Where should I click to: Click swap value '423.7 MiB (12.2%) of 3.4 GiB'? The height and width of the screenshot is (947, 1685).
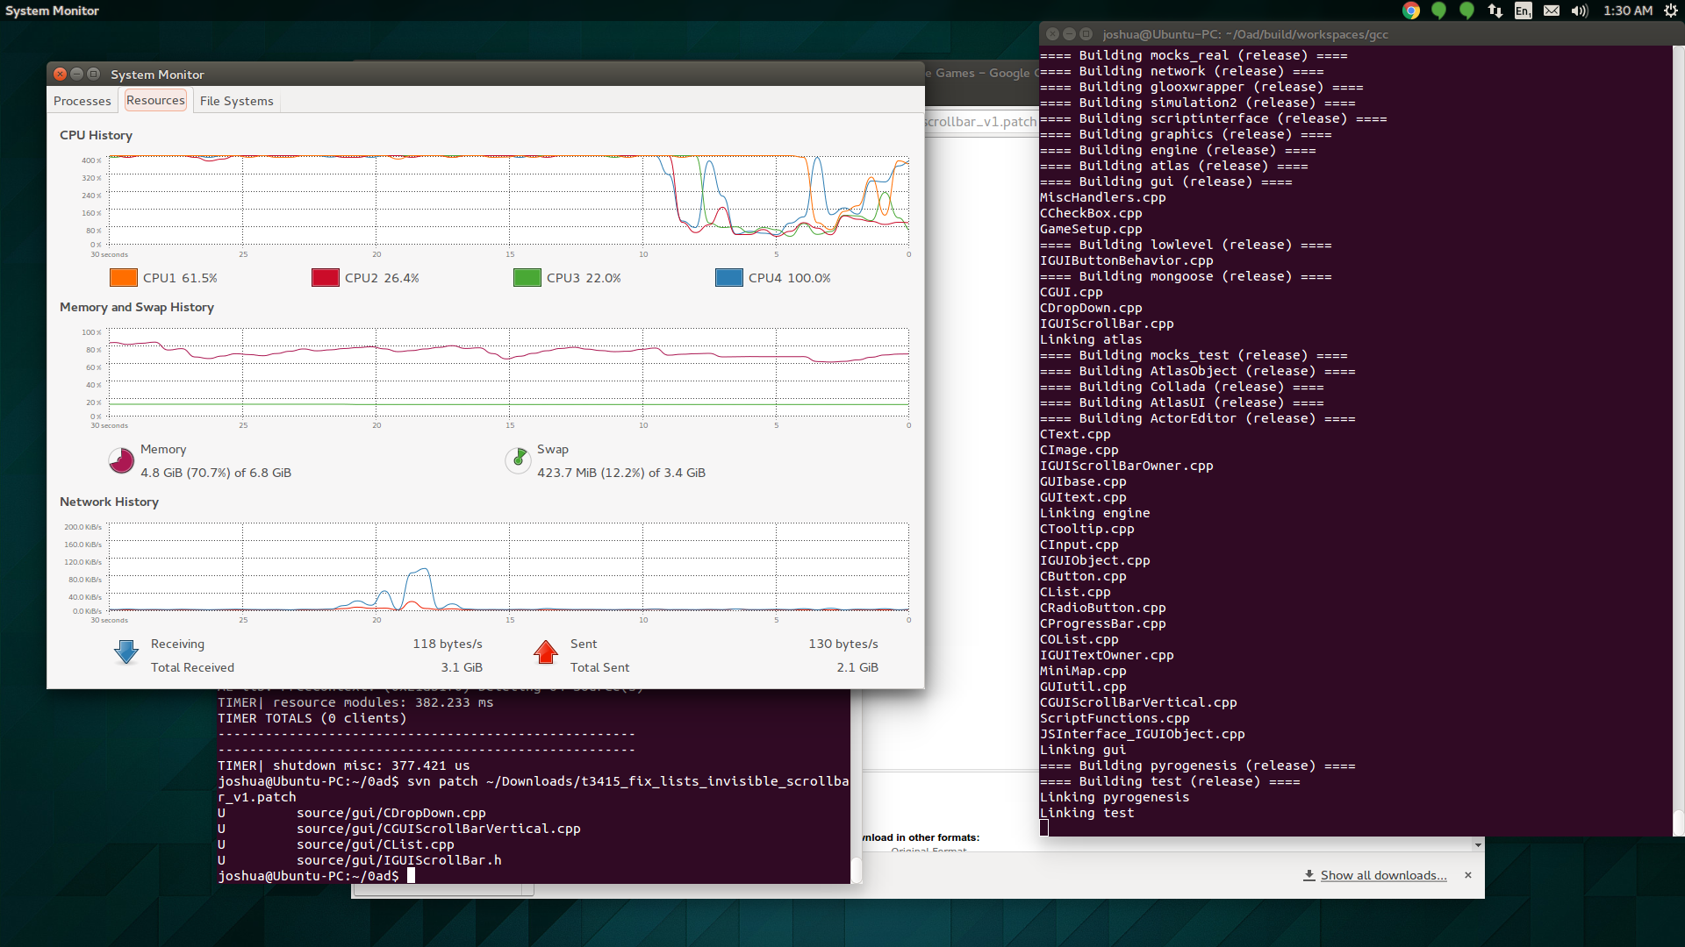(x=621, y=473)
